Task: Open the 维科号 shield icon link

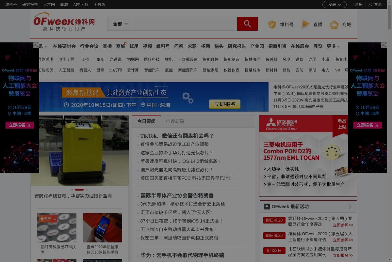Action: (272, 24)
